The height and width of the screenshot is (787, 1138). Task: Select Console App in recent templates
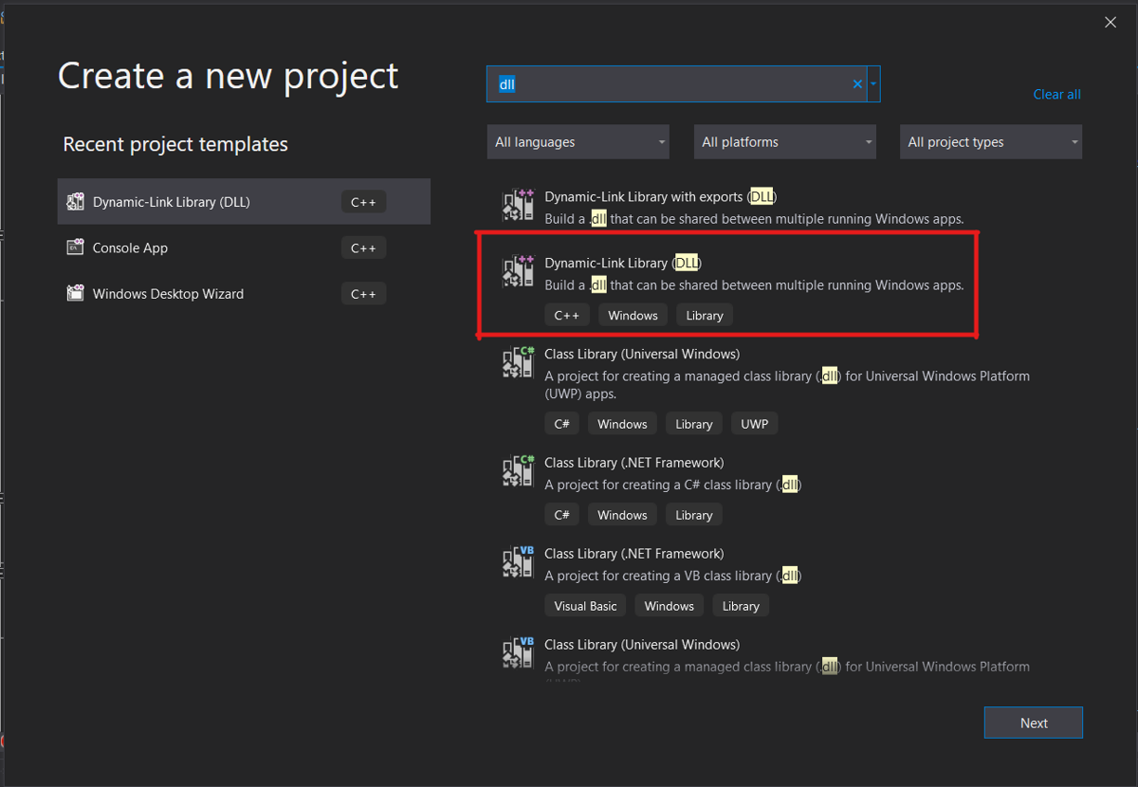244,247
